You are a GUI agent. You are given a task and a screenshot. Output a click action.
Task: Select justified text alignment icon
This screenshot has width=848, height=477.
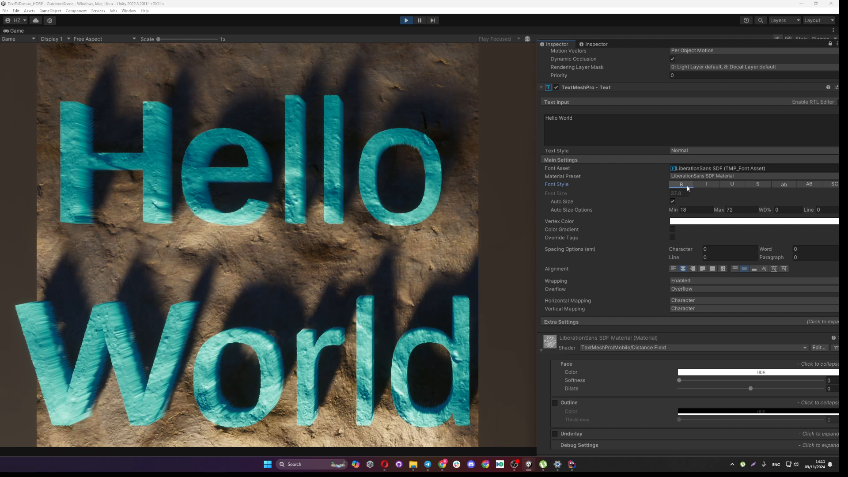tap(702, 269)
